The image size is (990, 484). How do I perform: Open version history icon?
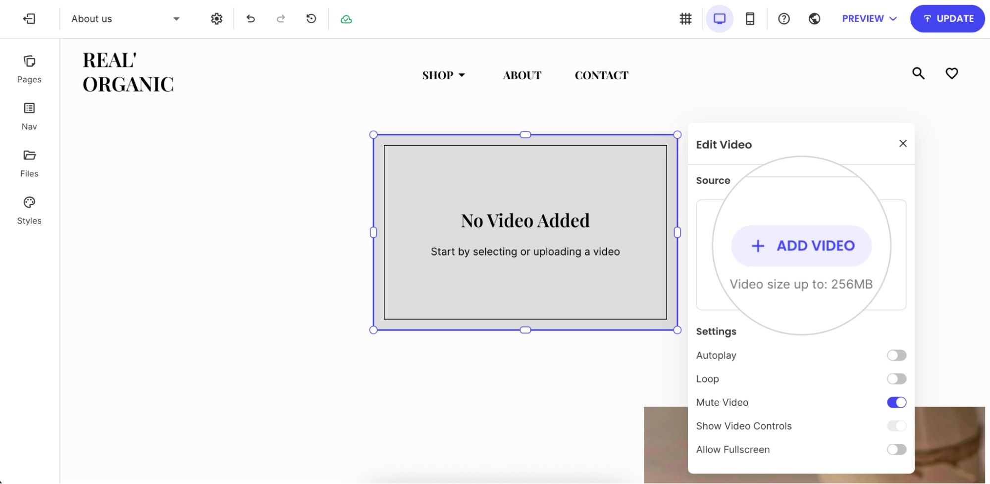[311, 19]
